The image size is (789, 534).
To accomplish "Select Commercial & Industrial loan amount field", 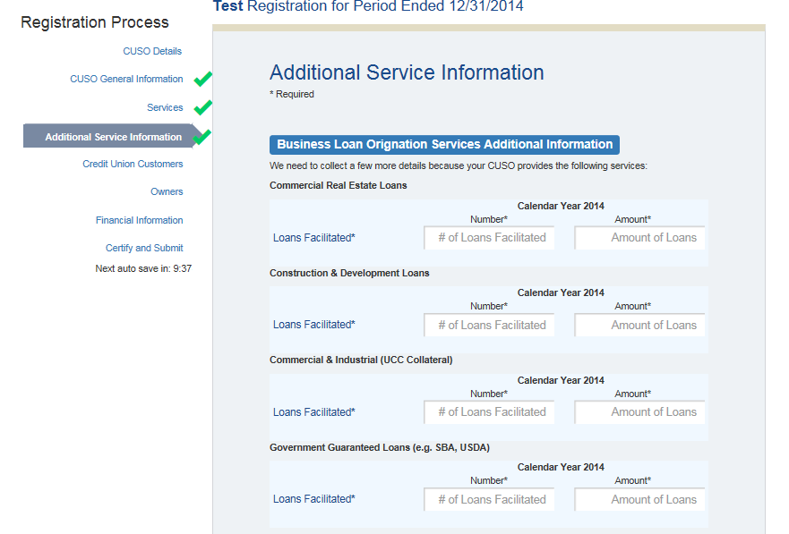I will click(x=639, y=412).
